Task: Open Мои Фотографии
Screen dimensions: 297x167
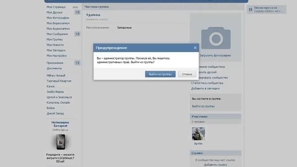Action: 58,18
